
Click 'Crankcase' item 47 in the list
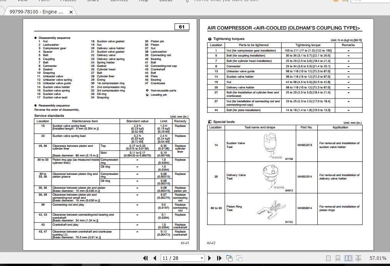(158, 83)
